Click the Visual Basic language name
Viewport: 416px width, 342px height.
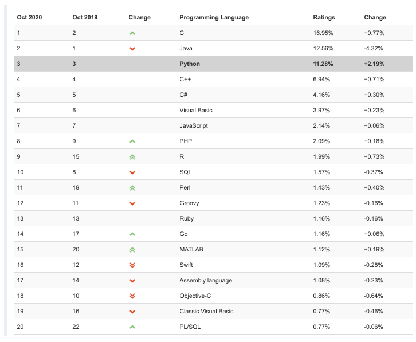196,111
